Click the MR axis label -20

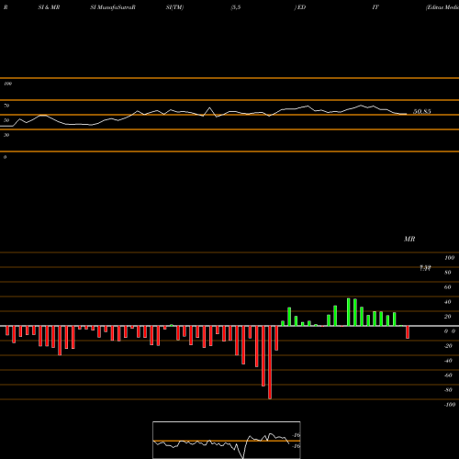[448, 346]
